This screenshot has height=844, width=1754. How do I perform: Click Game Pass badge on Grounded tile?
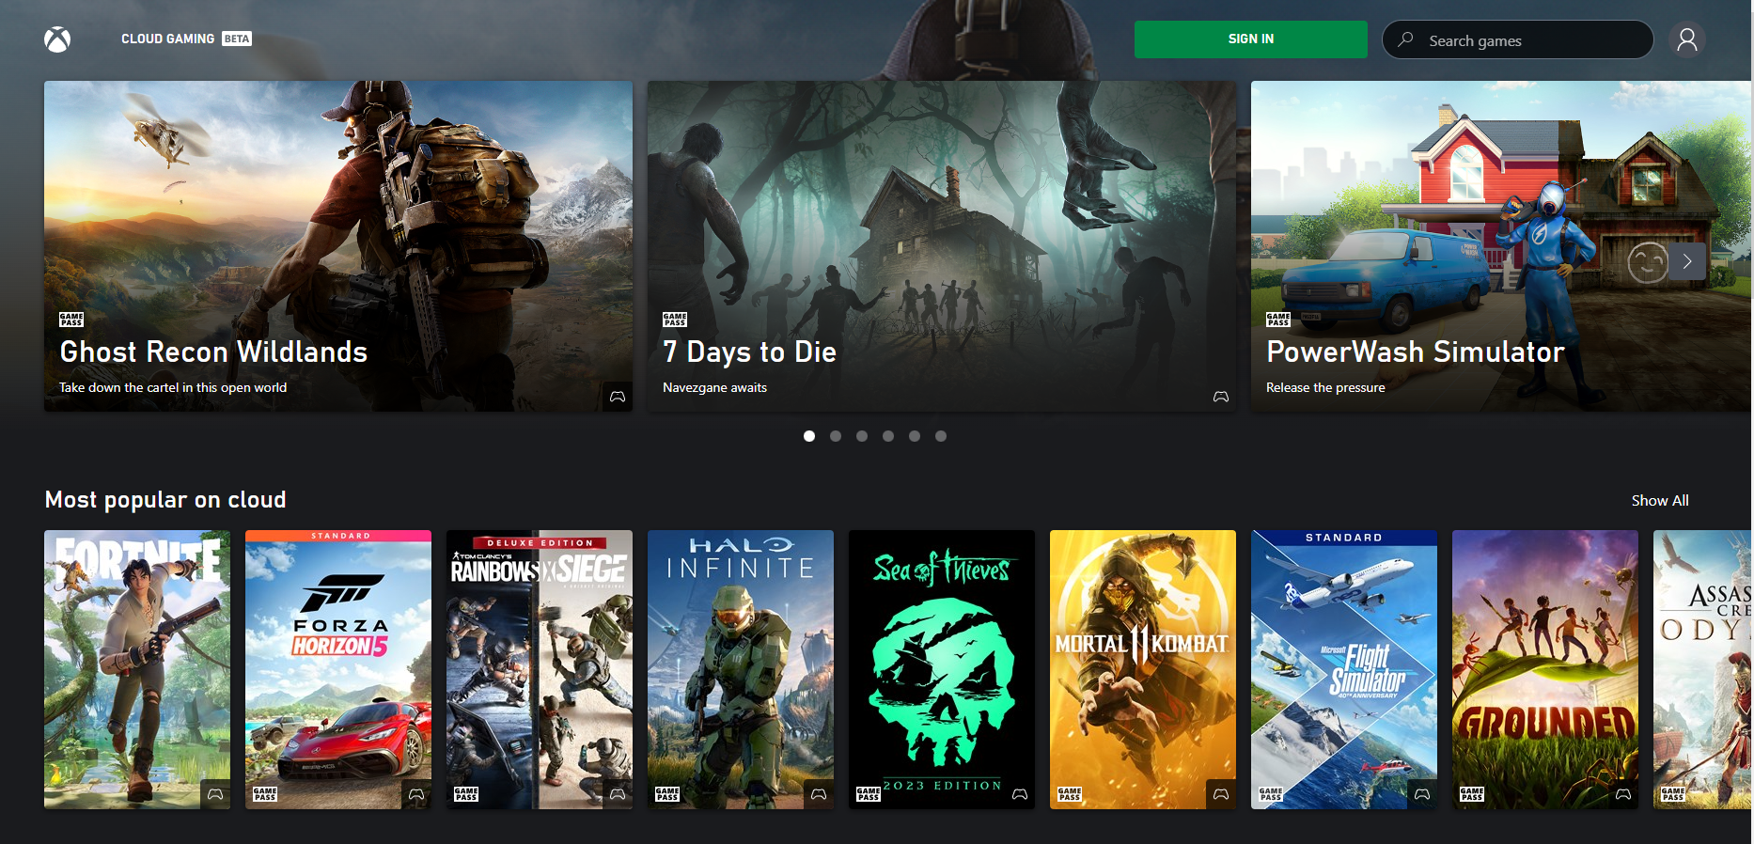pos(1472,794)
